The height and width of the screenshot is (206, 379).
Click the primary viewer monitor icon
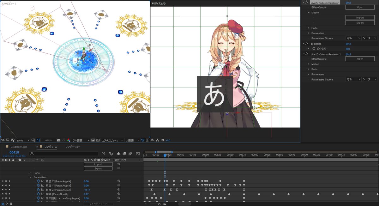pos(8,140)
